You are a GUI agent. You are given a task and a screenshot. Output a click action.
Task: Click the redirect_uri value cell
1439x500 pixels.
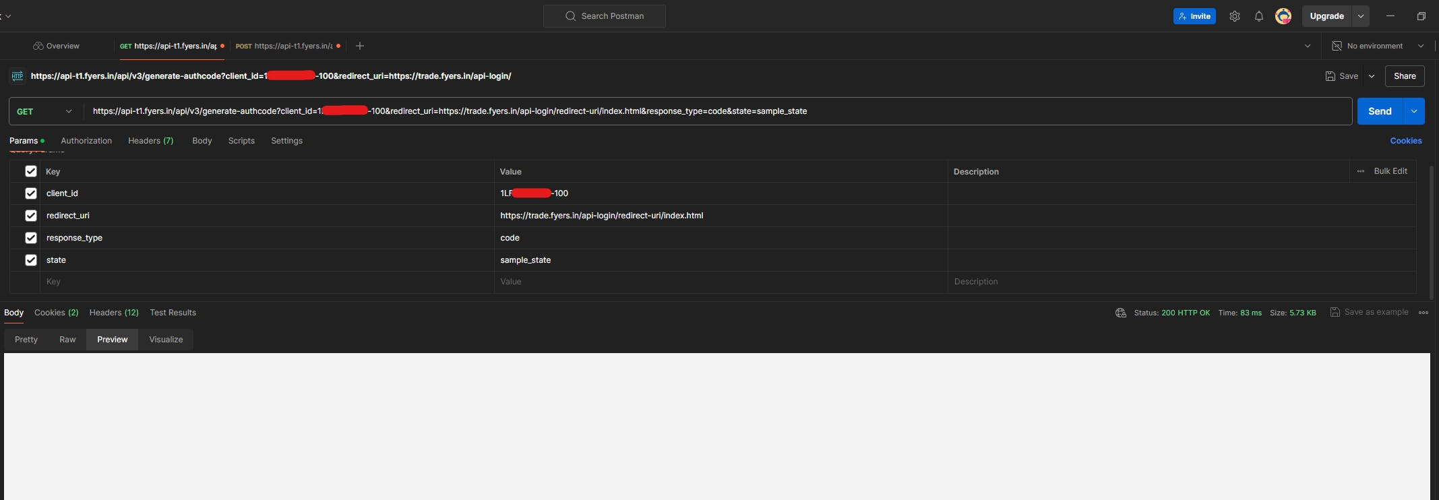click(x=721, y=216)
